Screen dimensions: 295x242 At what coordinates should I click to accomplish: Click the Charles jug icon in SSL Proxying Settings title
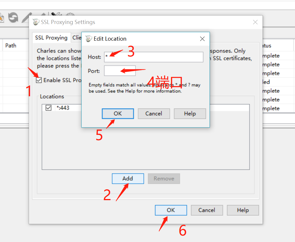(36, 22)
